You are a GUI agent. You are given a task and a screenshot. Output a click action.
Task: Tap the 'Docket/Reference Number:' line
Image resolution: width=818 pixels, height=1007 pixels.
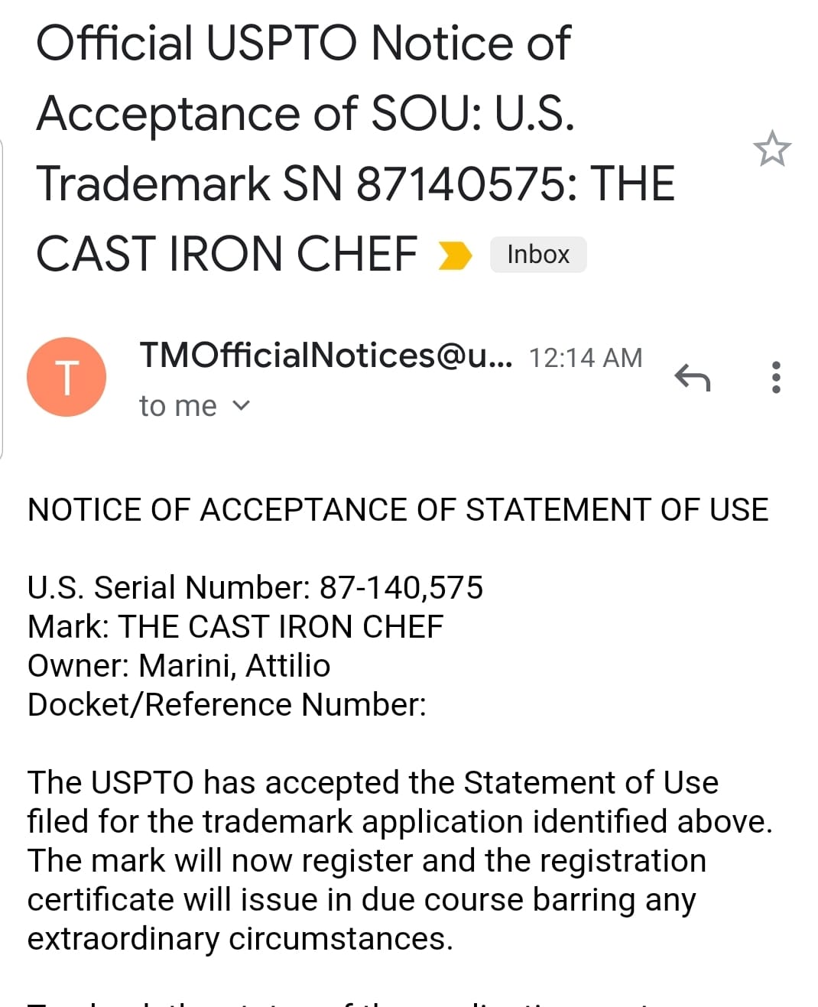[227, 705]
